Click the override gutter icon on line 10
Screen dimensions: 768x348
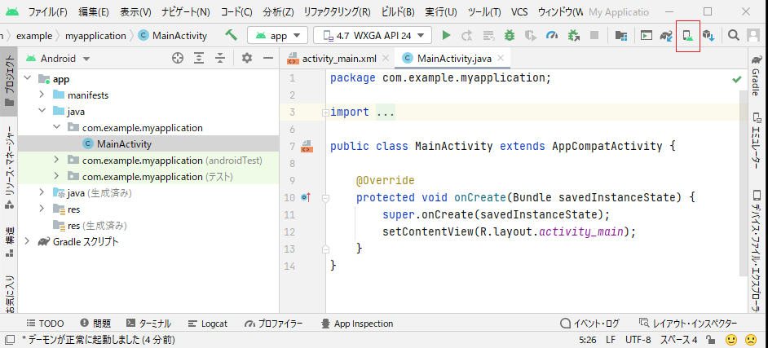point(306,197)
